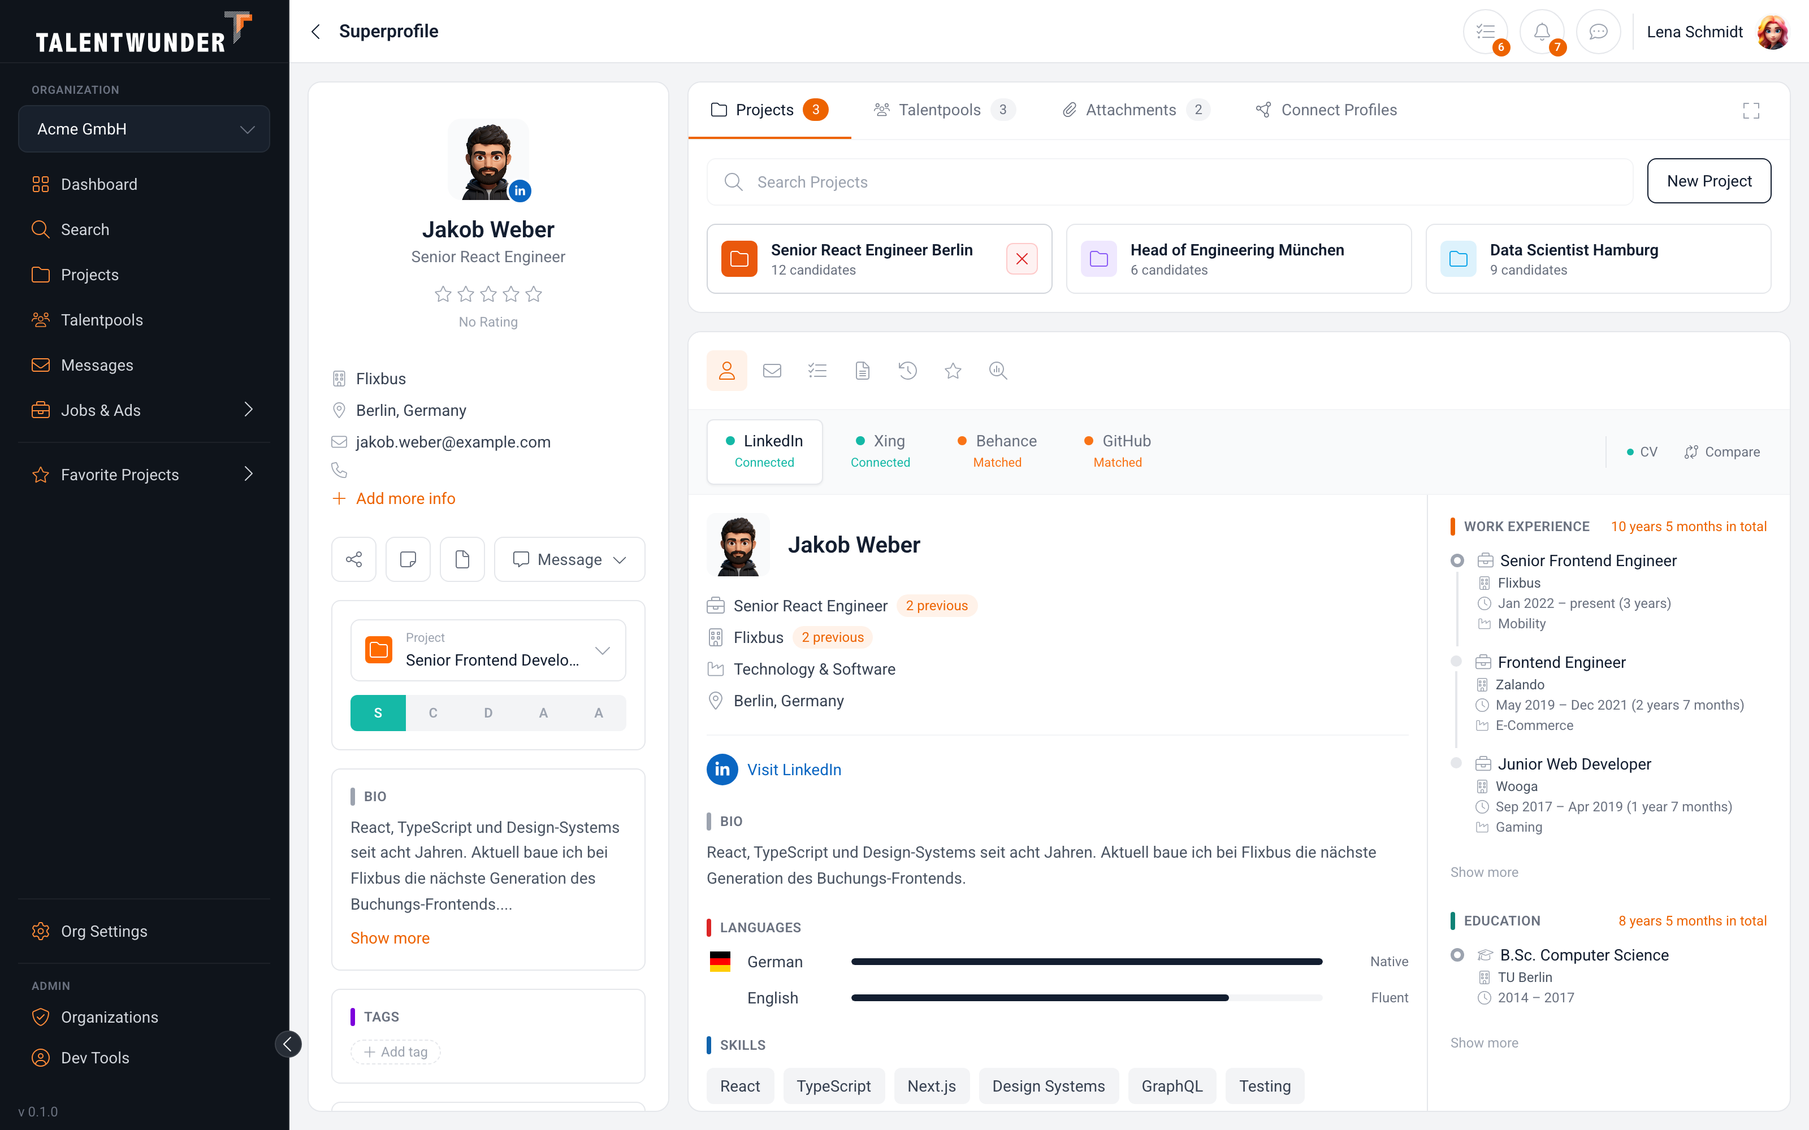Show more work experience entries
This screenshot has width=1809, height=1130.
pos(1484,872)
